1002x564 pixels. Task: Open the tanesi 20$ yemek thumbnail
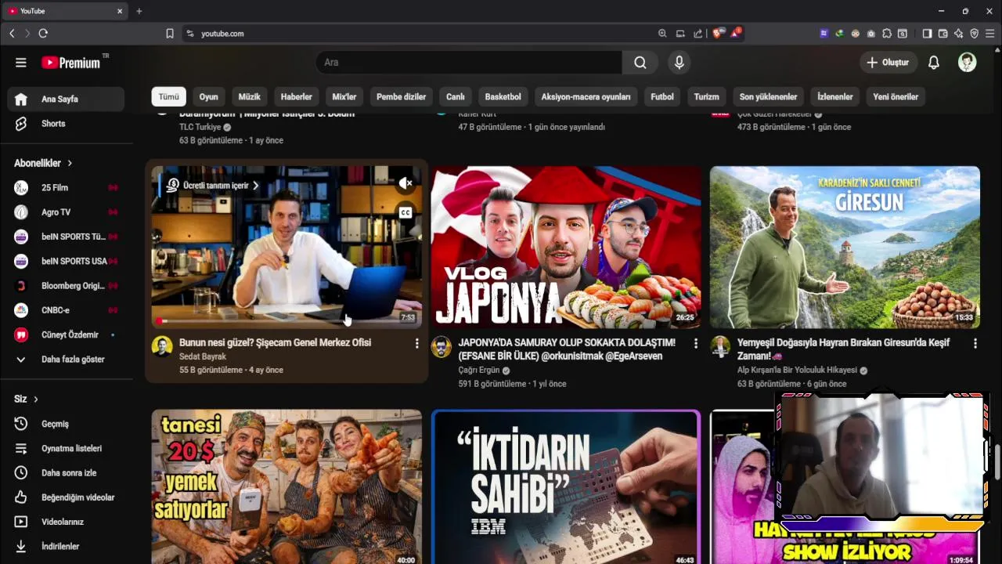tap(287, 487)
